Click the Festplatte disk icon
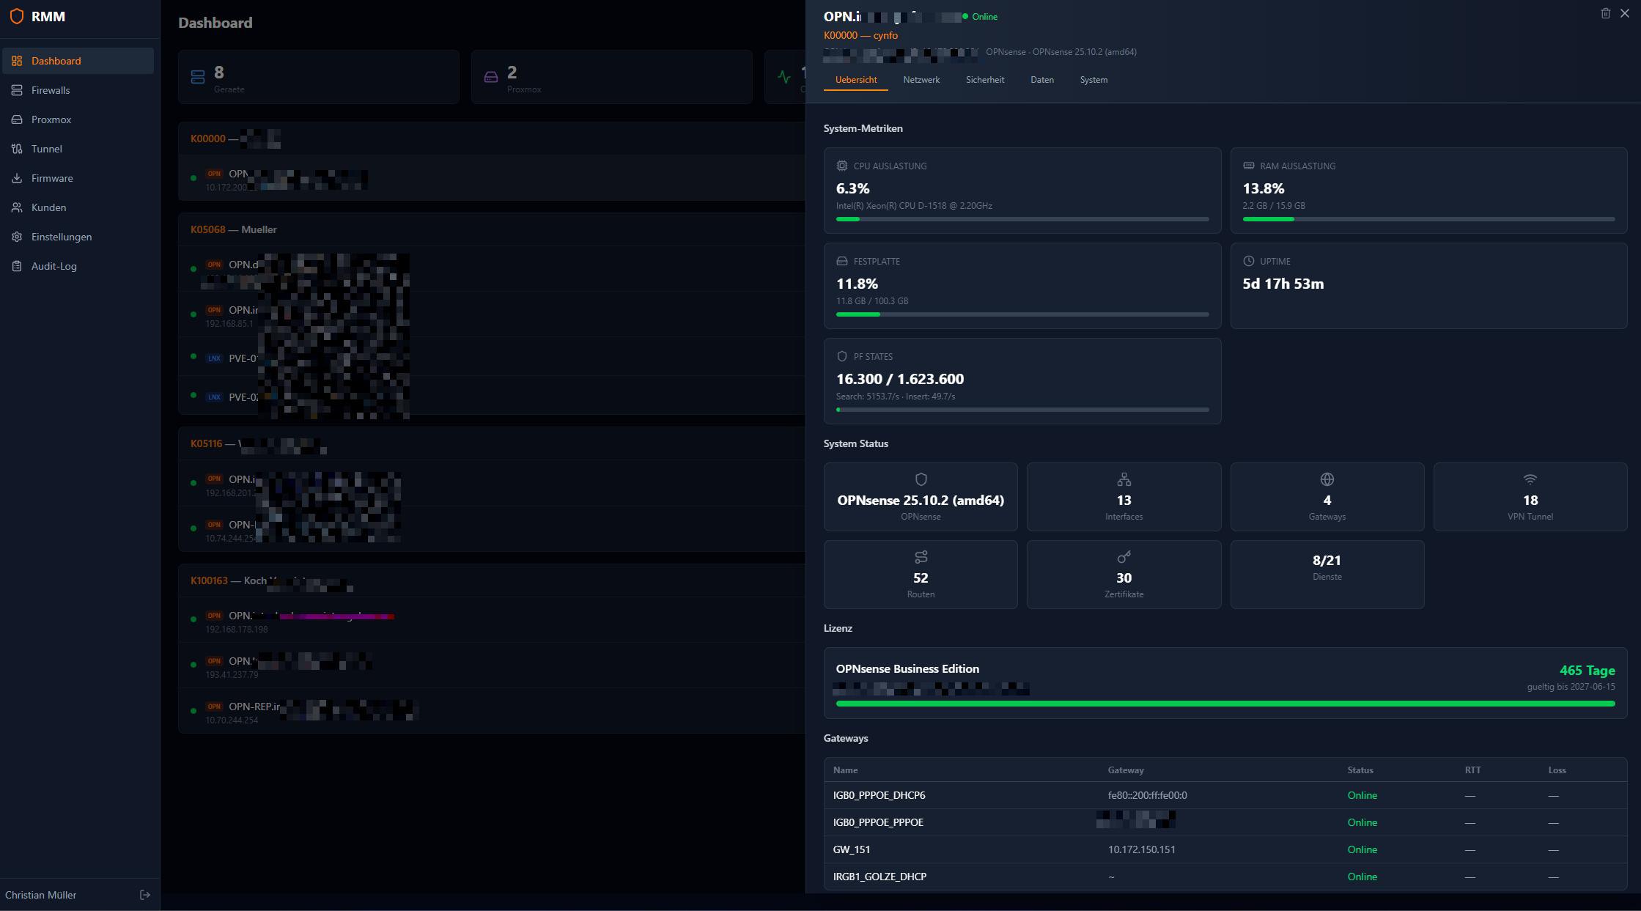 (x=842, y=261)
